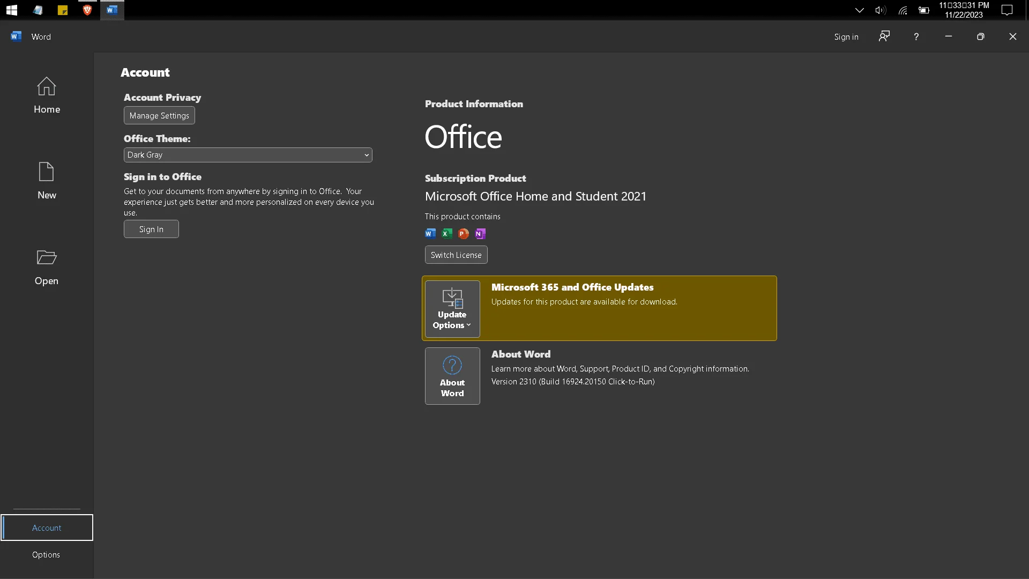This screenshot has width=1029, height=579.
Task: Switch to the Account tab
Action: [x=47, y=528]
